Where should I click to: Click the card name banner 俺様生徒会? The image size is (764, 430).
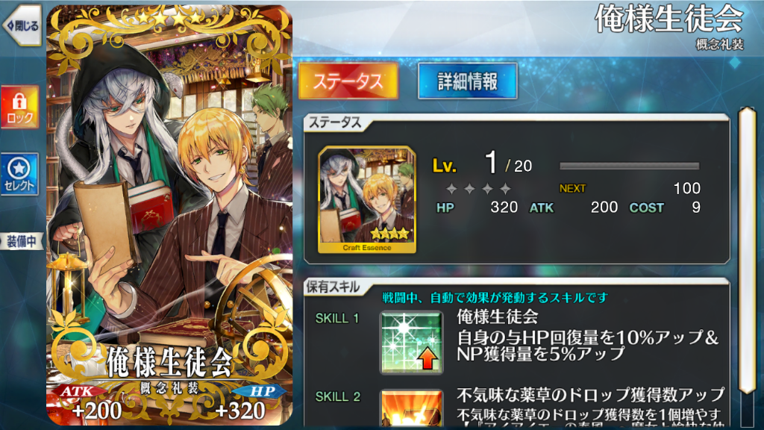tap(169, 363)
